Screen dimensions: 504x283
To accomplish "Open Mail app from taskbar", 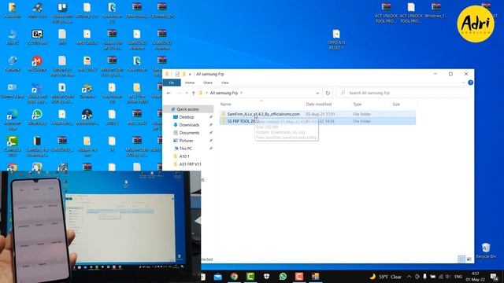I will [217, 276].
